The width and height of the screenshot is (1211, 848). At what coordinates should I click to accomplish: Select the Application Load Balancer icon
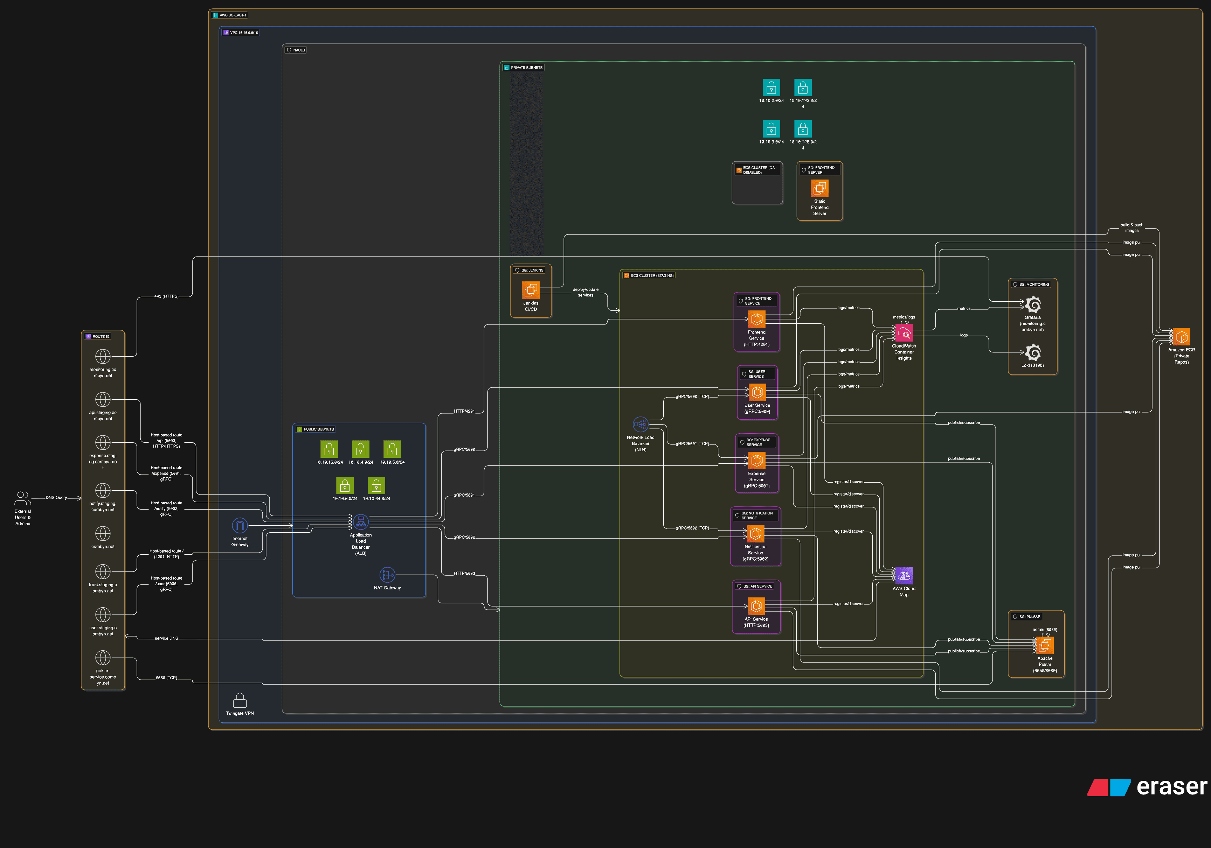(361, 522)
